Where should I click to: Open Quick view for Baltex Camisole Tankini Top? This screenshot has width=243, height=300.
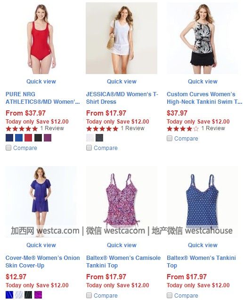click(121, 245)
